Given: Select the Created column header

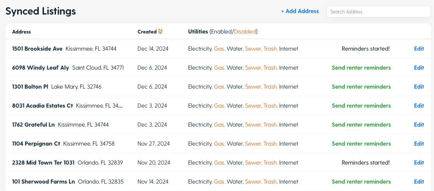Looking at the screenshot, I should [147, 32].
